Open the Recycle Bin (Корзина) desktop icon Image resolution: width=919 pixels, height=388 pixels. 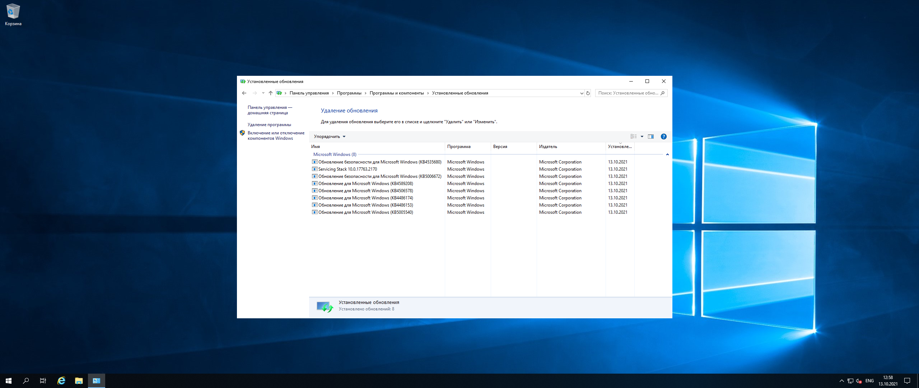click(13, 15)
